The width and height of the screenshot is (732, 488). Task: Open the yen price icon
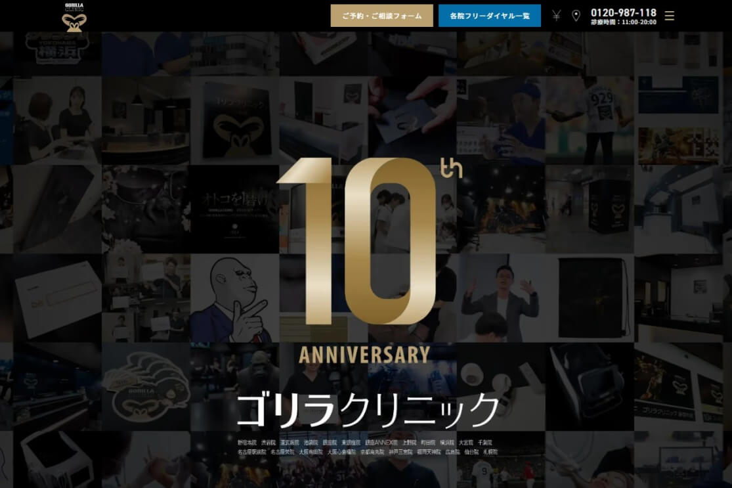click(x=556, y=15)
